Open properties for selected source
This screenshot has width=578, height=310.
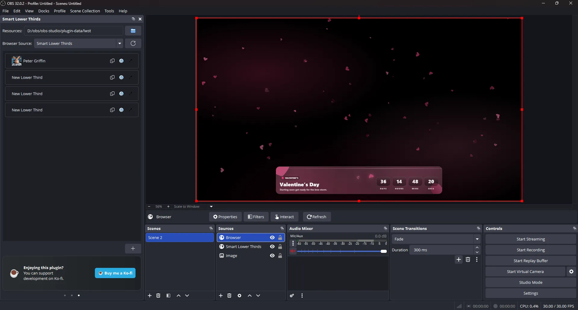(239, 296)
